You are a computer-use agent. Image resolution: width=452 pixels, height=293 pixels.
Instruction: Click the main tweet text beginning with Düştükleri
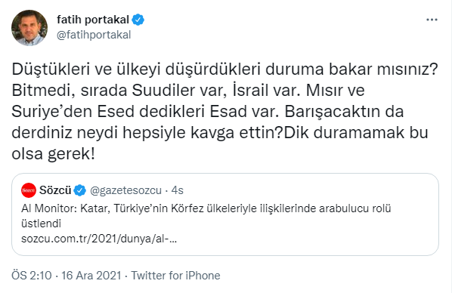click(x=224, y=111)
